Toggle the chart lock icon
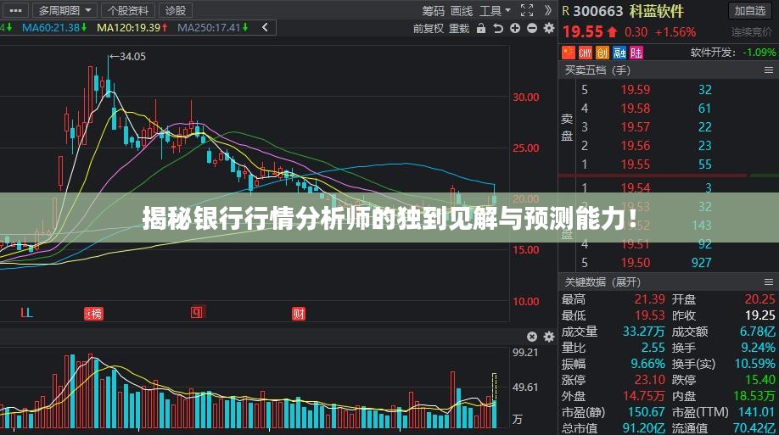The image size is (779, 435). coord(481,28)
